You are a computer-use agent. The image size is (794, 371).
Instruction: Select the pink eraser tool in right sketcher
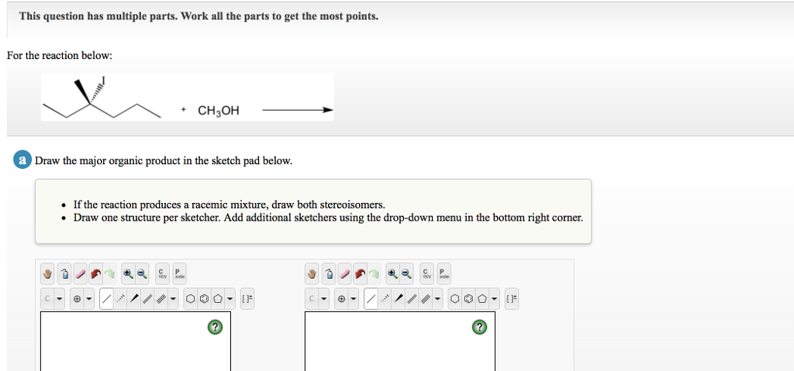(x=344, y=274)
